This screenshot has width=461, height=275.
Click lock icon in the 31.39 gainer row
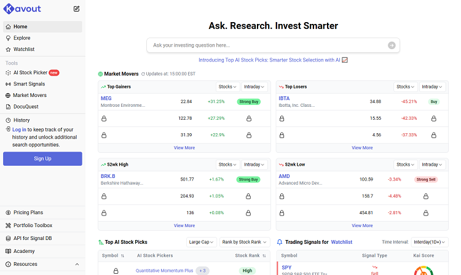(x=104, y=135)
